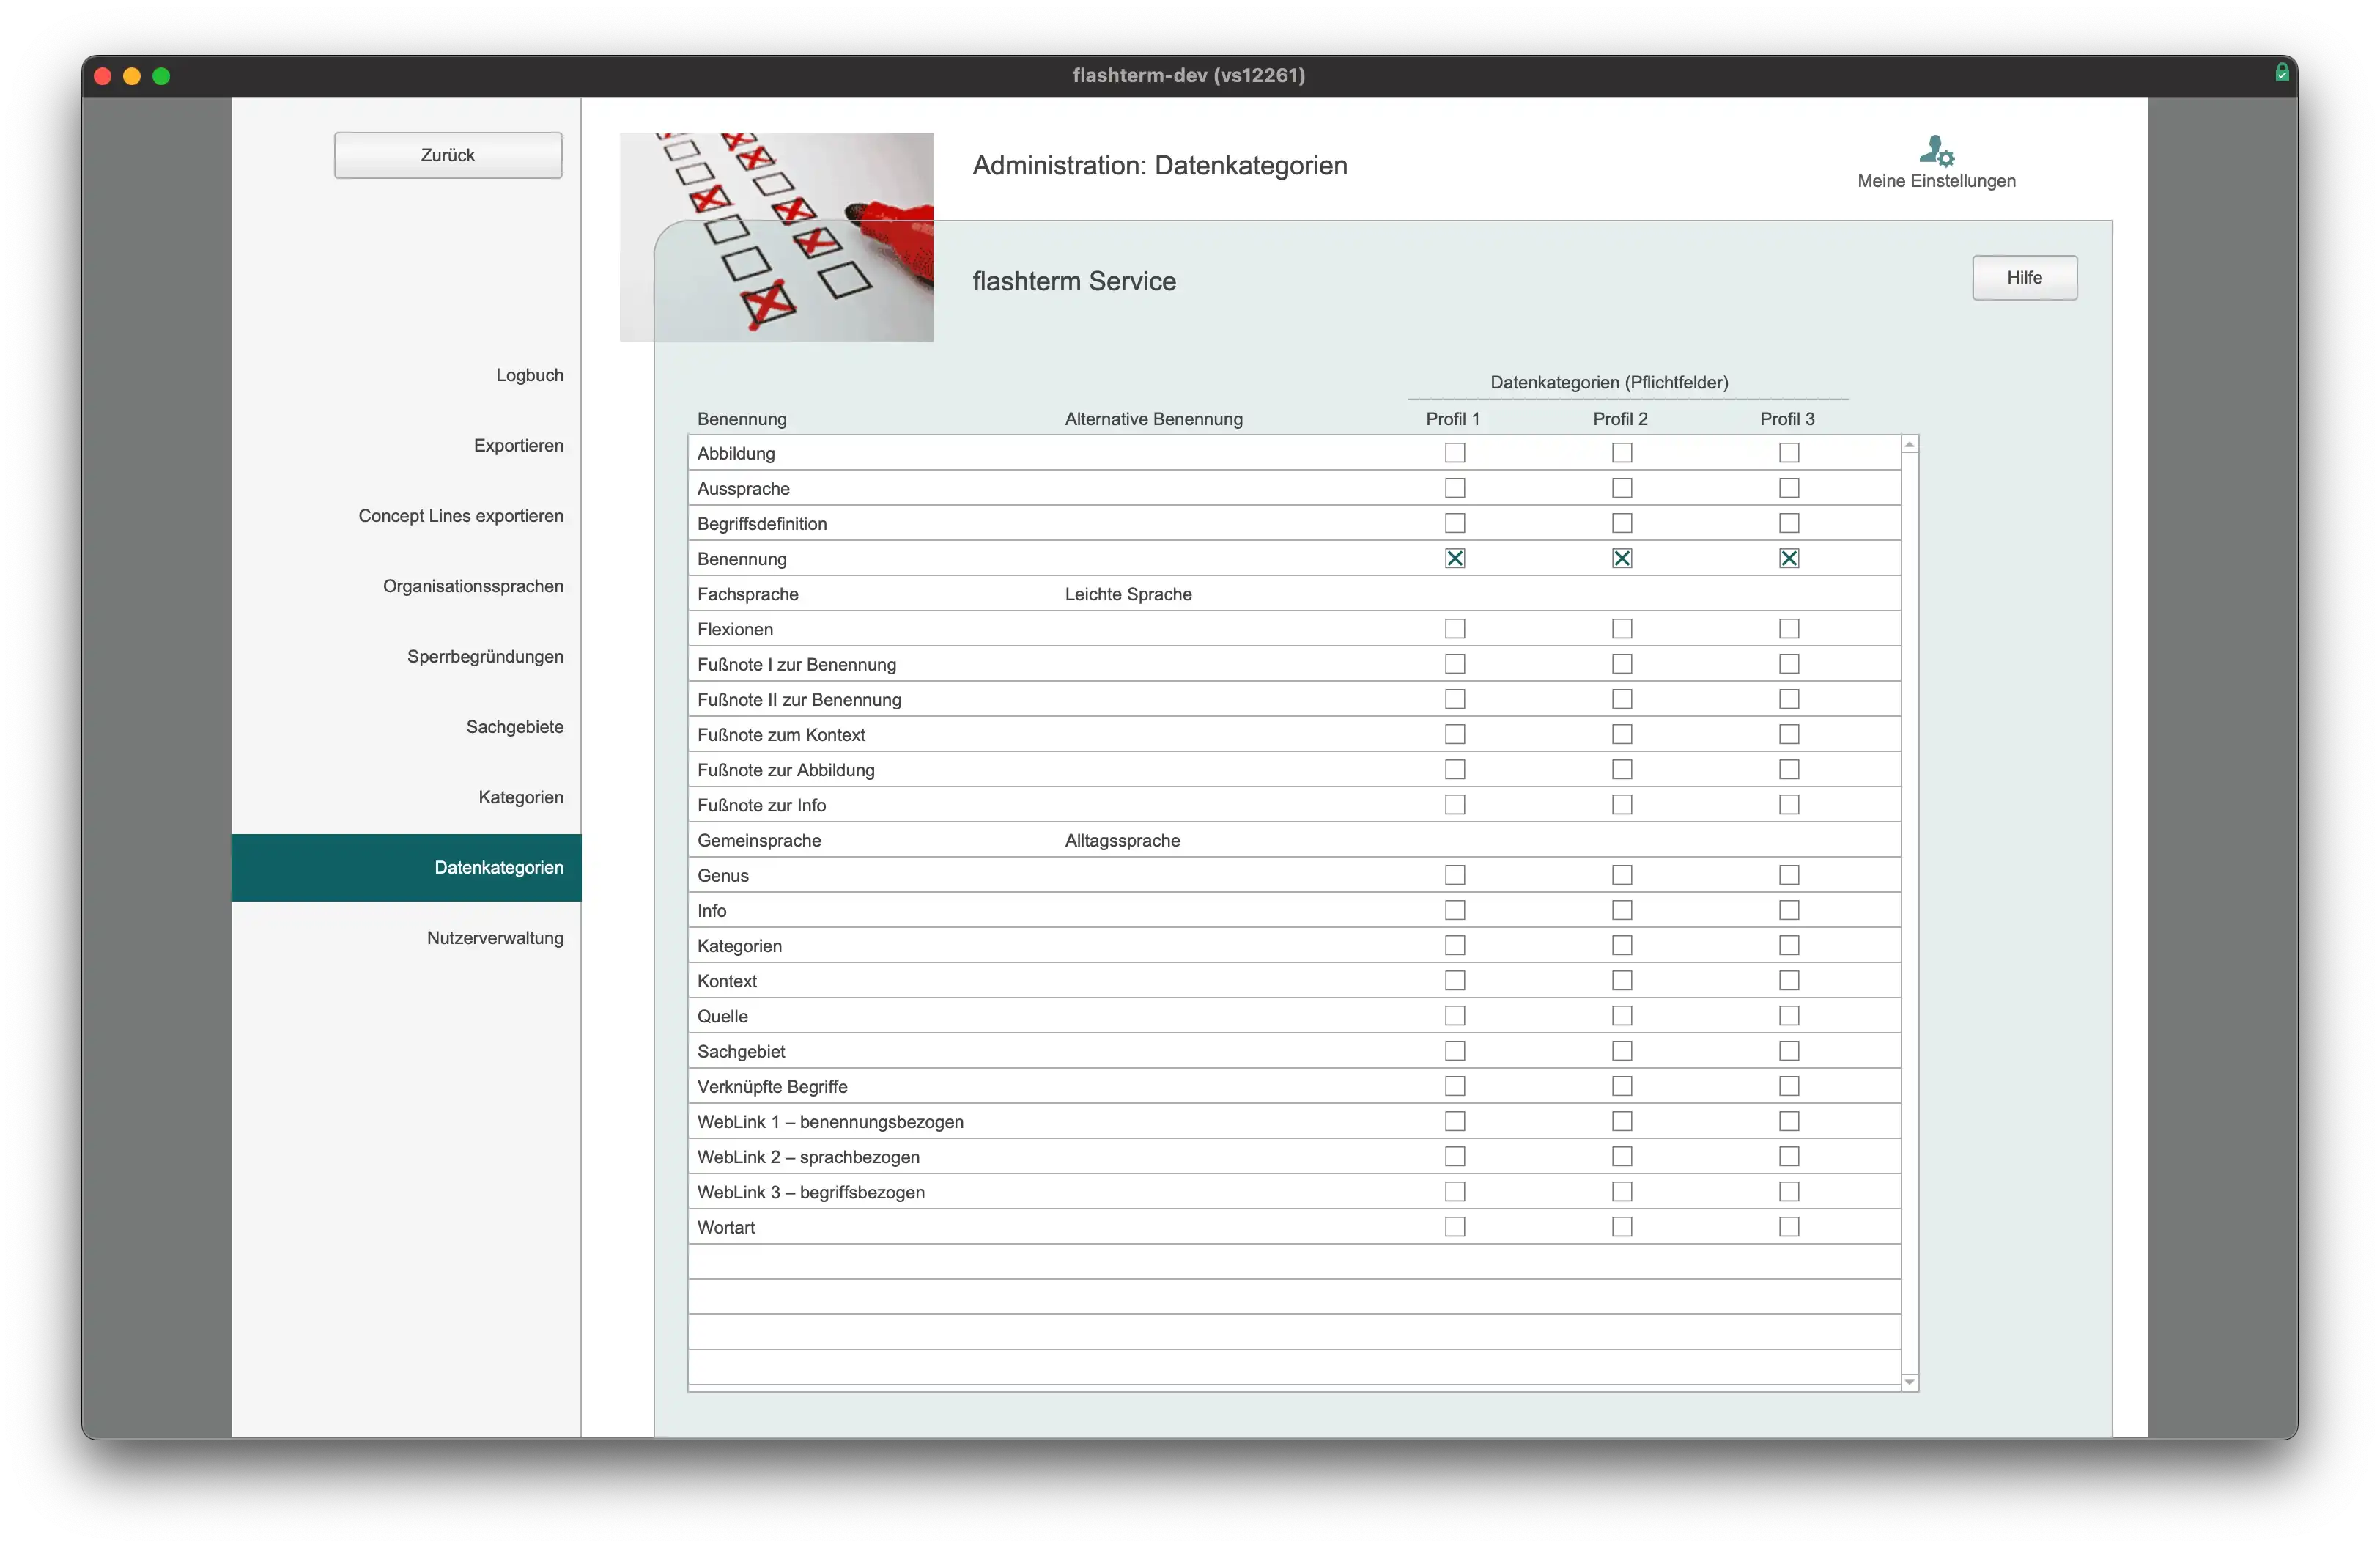Viewport: 2380px width, 1548px height.
Task: Go to Sachgebiete section
Action: [x=514, y=726]
